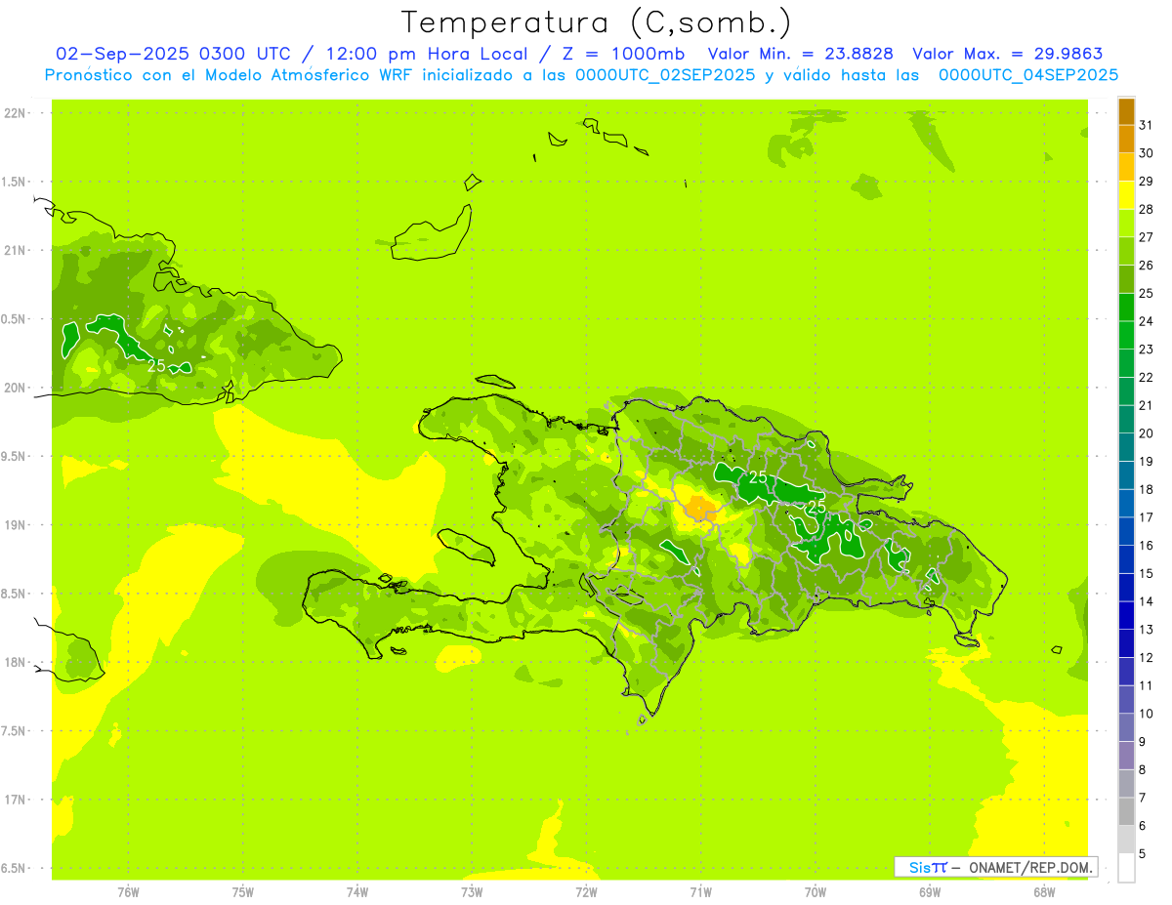1172x905 pixels.
Task: Pick the legend swatch between 29 and 30
Action: [1126, 167]
